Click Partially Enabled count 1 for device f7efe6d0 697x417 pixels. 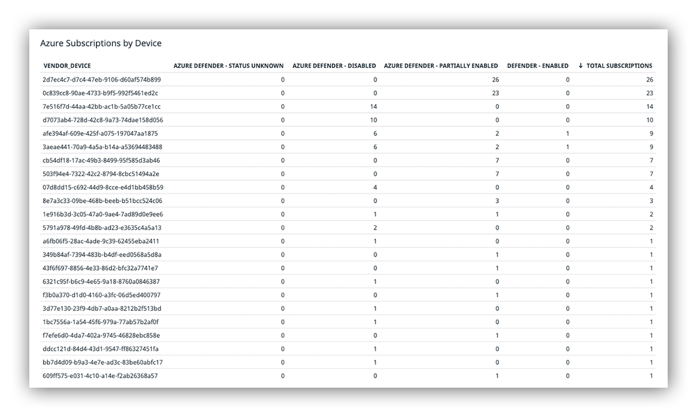[497, 335]
